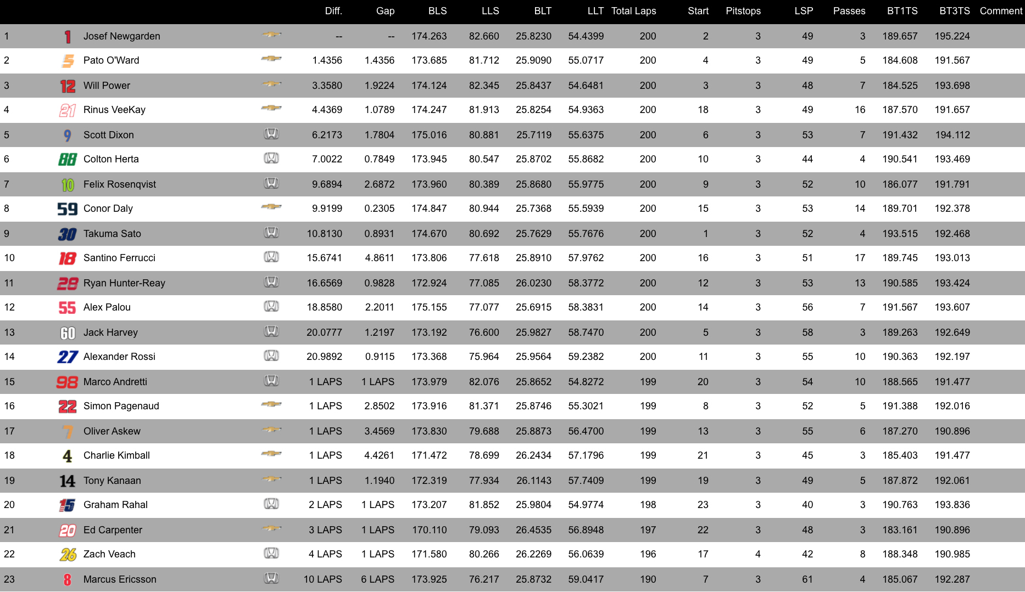1025x592 pixels.
Task: Click Pato O'Ward's number 5 car icon
Action: pyautogui.click(x=68, y=61)
